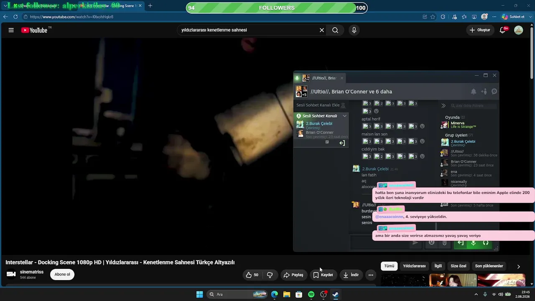Save the video using Kaydet
535x301 pixels.
[x=323, y=275]
